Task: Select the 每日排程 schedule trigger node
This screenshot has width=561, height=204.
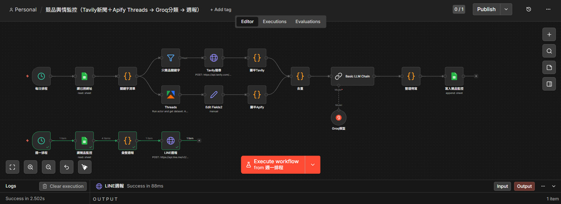Action: coord(41,76)
